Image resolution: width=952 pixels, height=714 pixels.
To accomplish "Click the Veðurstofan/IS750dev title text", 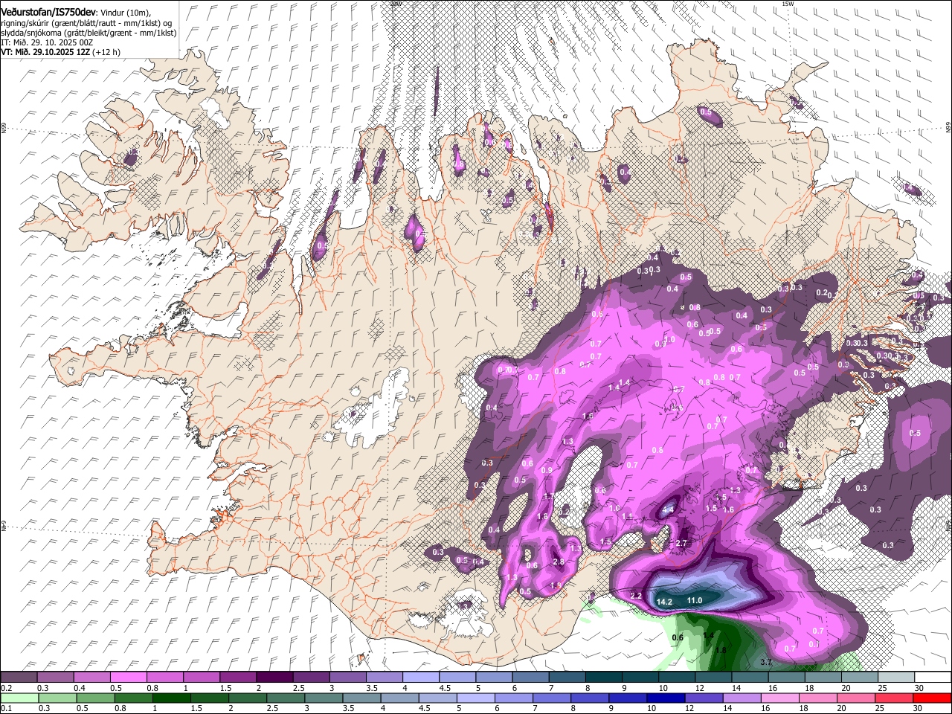I will [x=48, y=12].
